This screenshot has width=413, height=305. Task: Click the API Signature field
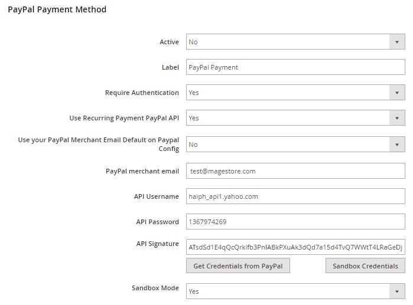295,247
